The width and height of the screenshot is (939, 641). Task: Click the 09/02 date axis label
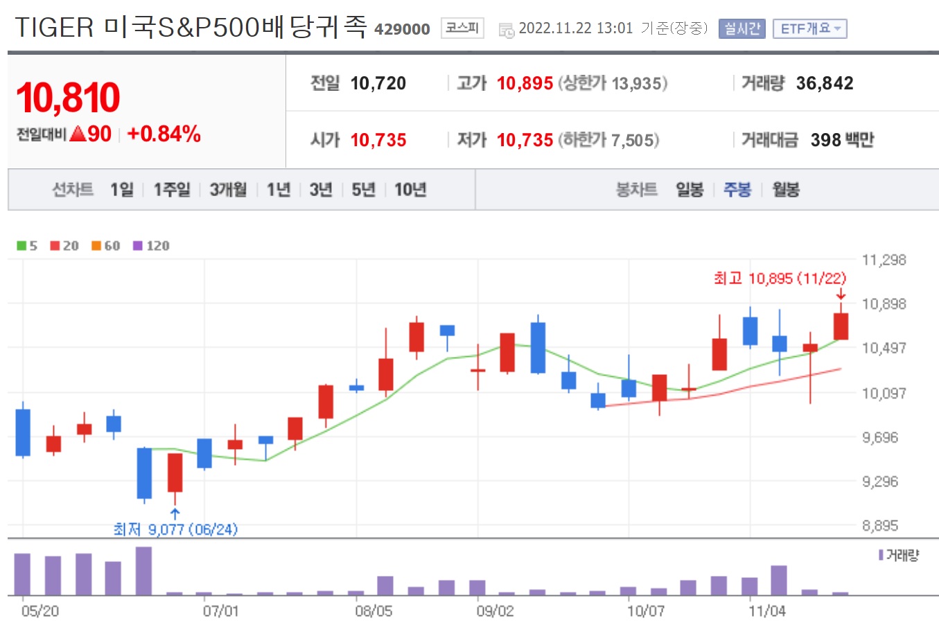(495, 611)
